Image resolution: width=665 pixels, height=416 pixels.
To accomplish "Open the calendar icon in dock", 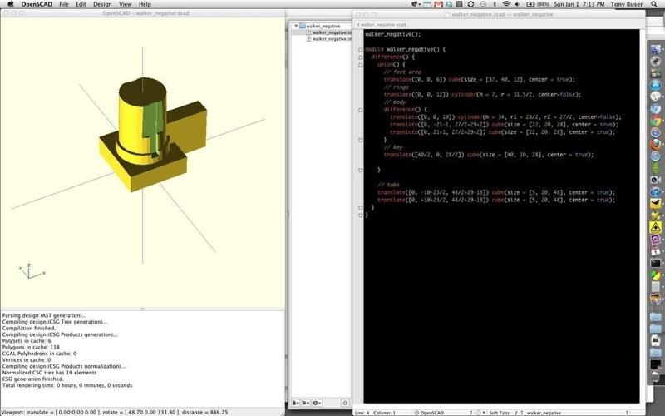I will [655, 251].
